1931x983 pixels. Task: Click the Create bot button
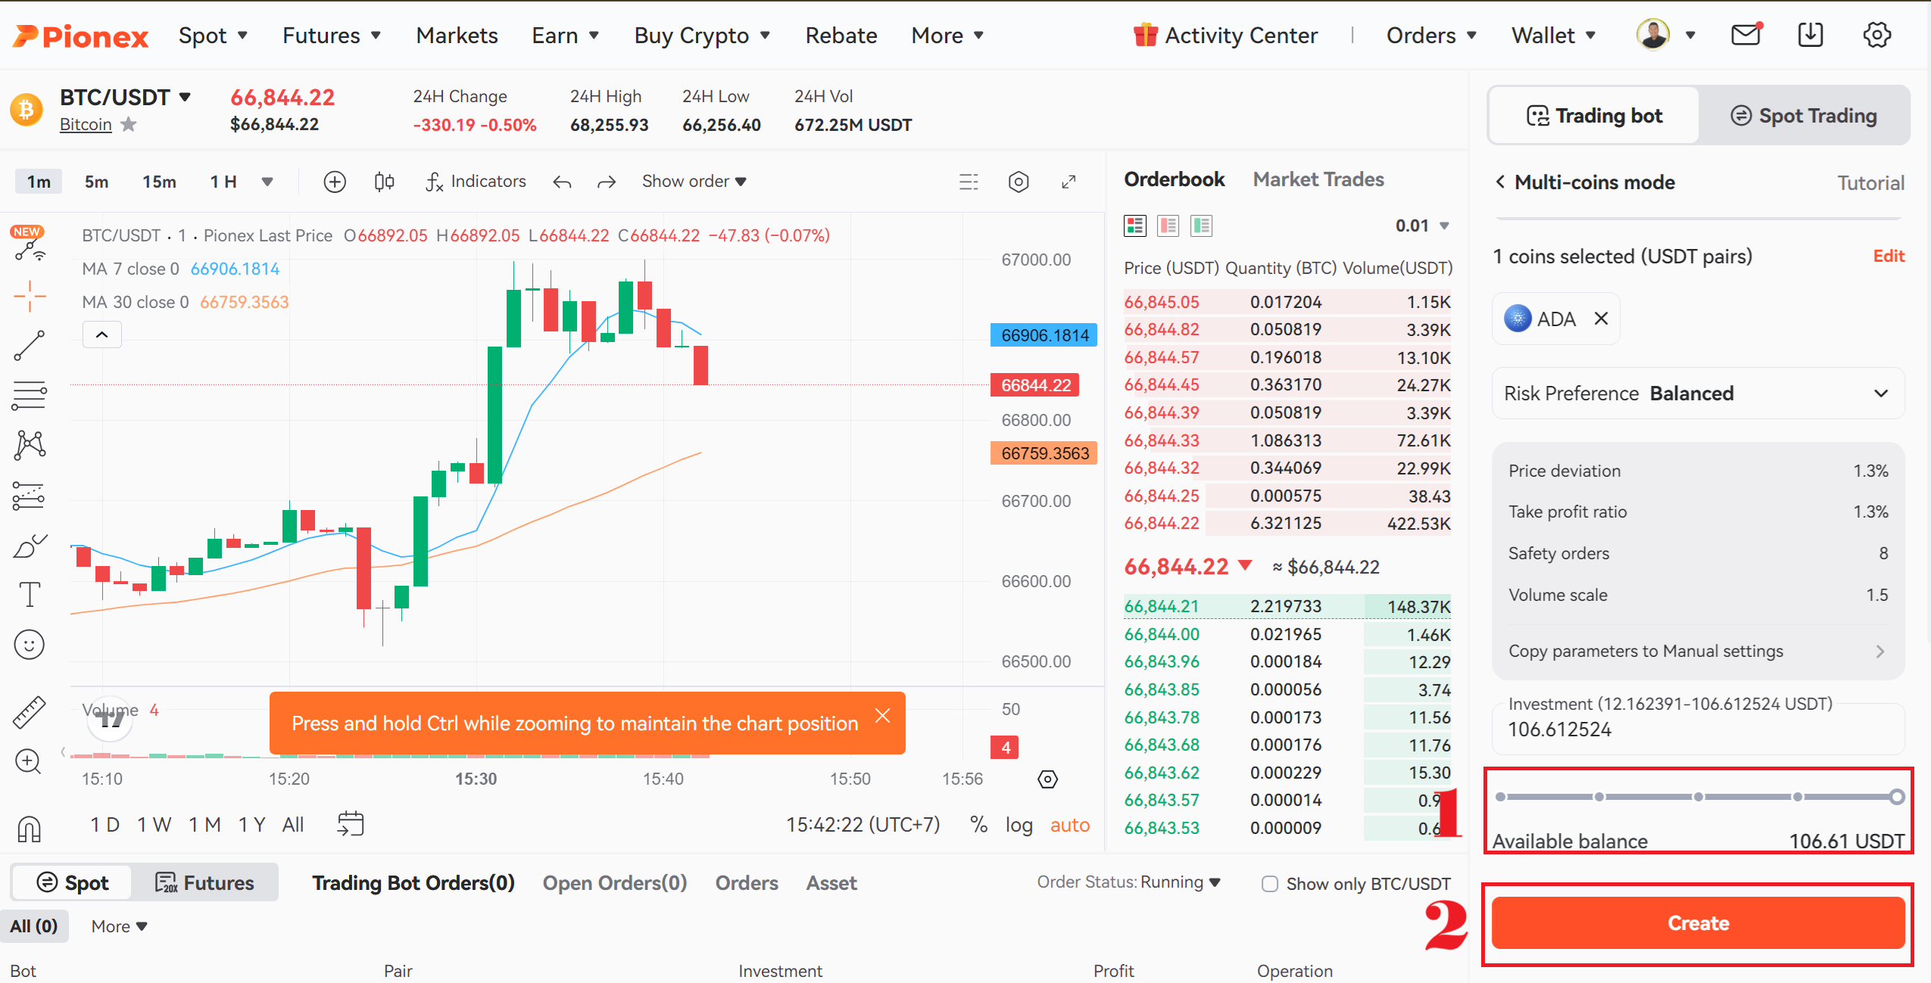pyautogui.click(x=1698, y=923)
